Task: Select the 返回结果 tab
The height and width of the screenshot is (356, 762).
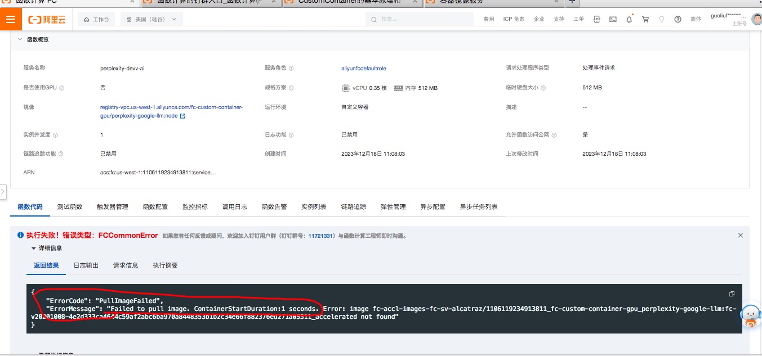Action: tap(46, 265)
